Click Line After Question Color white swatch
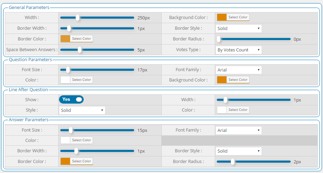Screen dimensions: 323x173 pos(222,110)
